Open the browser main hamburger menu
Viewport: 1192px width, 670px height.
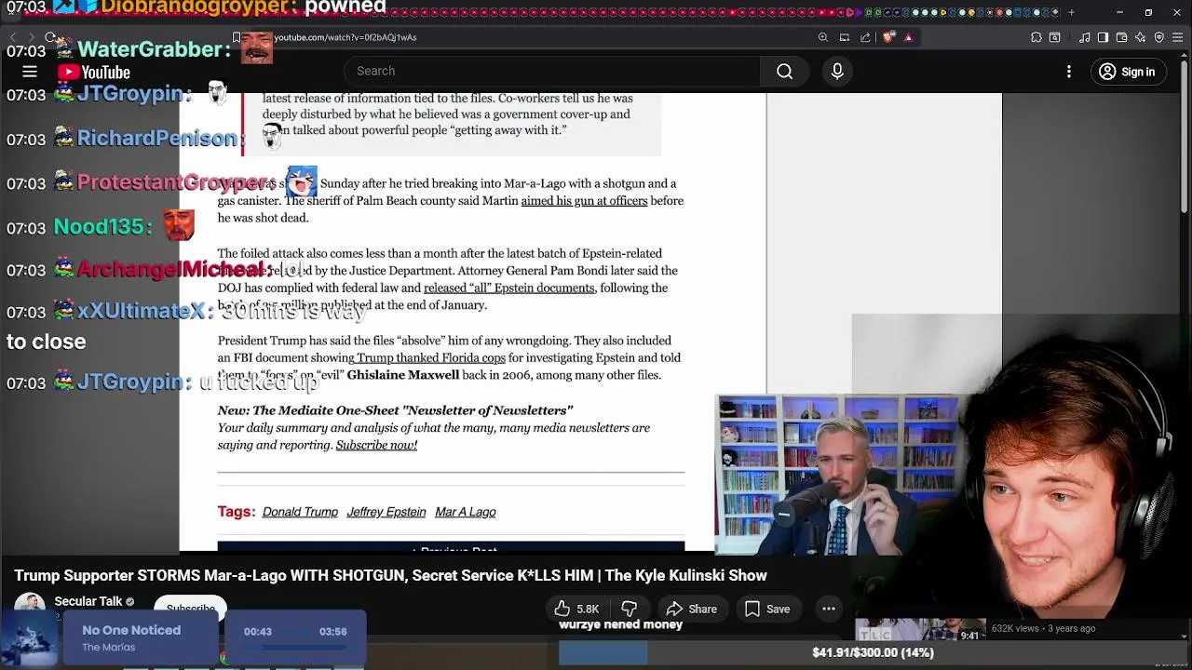[1178, 37]
